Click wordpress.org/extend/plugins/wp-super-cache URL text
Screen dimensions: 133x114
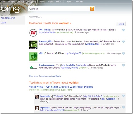[x=51, y=90]
